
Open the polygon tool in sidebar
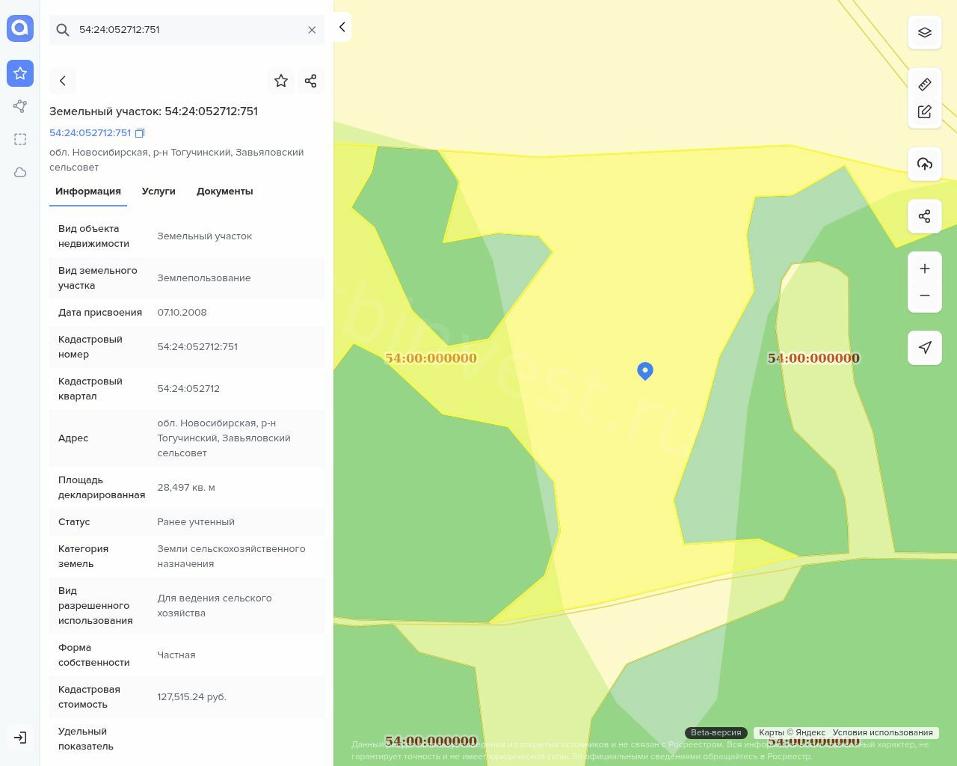click(20, 106)
